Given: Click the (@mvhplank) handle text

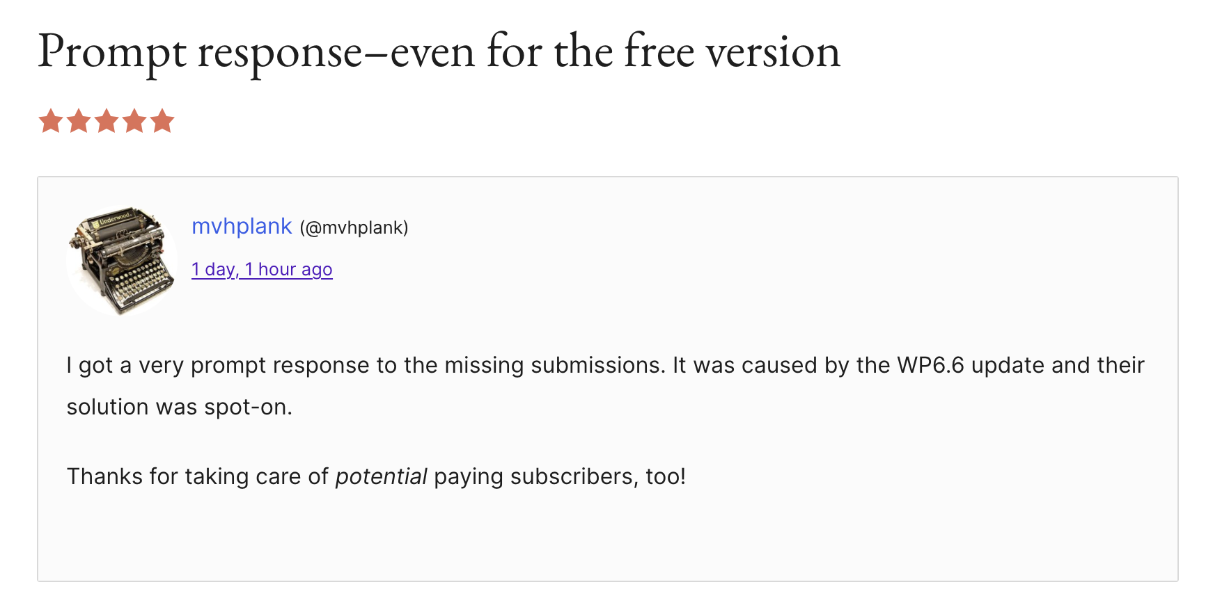Looking at the screenshot, I should click(x=354, y=227).
